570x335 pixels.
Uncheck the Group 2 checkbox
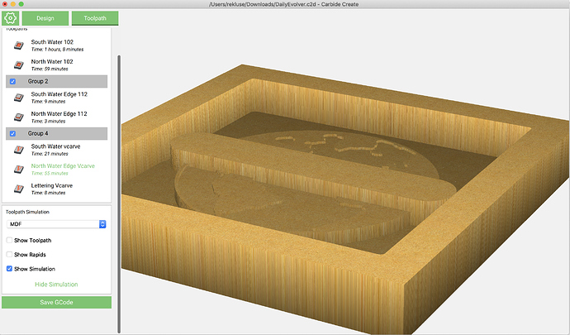click(12, 81)
